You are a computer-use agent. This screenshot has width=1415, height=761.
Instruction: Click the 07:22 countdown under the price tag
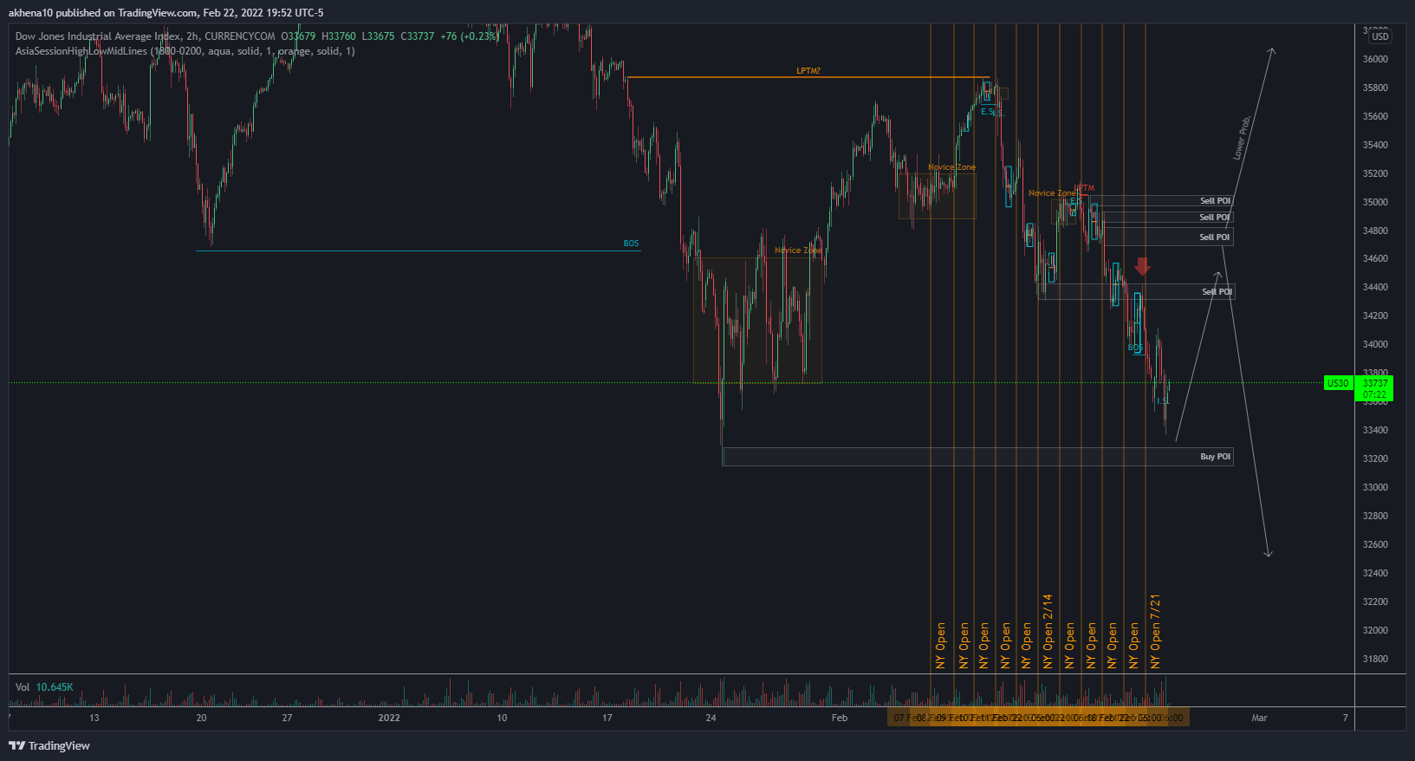[1375, 395]
